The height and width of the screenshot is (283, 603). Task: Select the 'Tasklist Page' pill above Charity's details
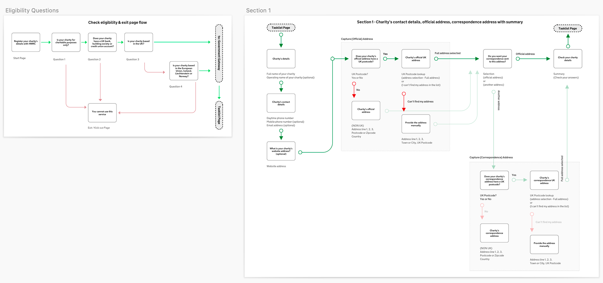[281, 28]
